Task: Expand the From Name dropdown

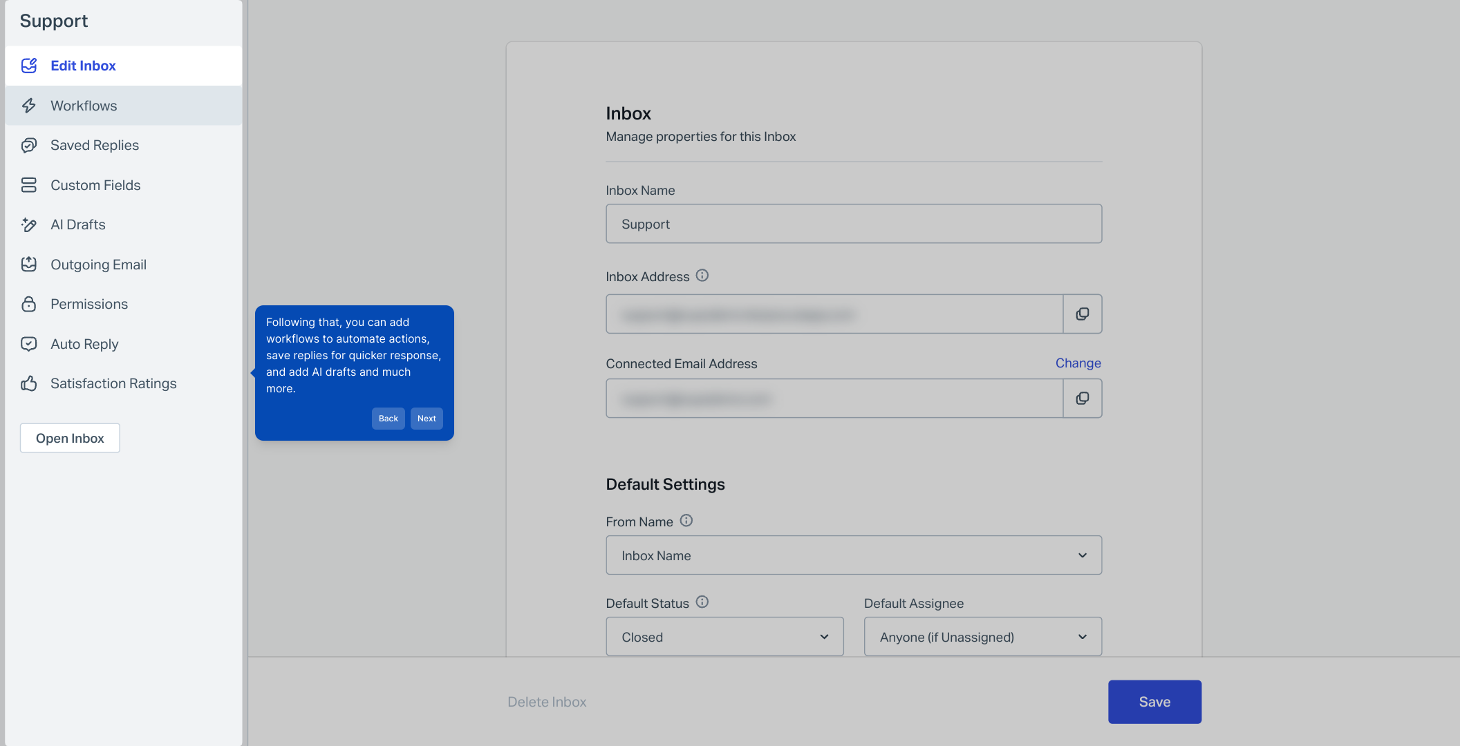Action: coord(854,555)
